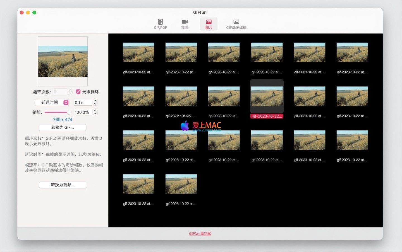Click the 循环次数 stepper arrows

[70, 92]
